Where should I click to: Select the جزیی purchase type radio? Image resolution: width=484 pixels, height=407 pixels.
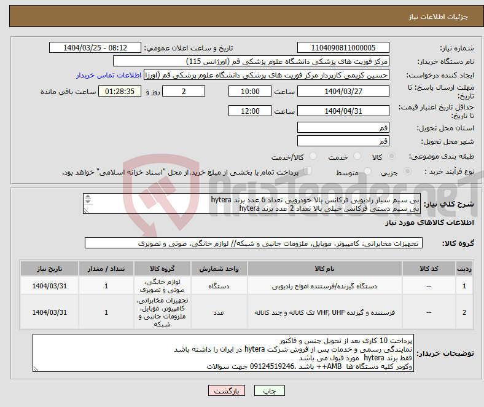(407, 171)
